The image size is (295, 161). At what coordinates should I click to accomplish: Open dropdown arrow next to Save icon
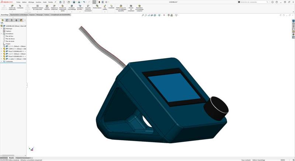pyautogui.click(x=76, y=2)
